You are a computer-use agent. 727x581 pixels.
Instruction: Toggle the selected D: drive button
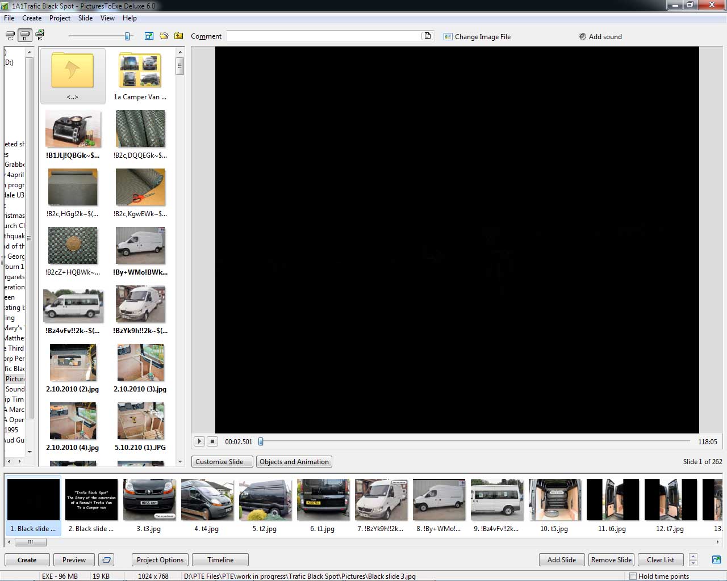[25, 36]
